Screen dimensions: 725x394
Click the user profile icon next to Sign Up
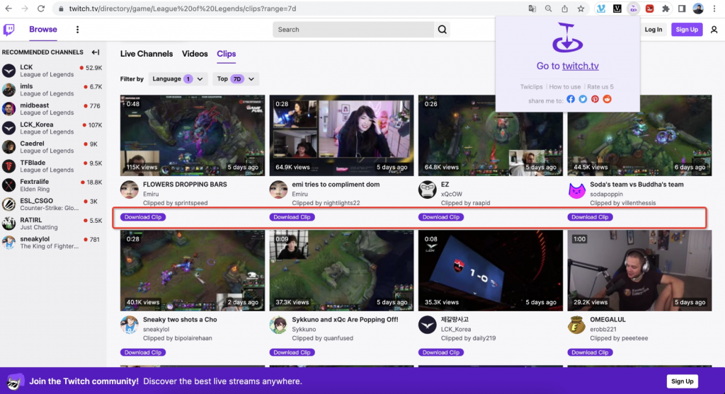[714, 30]
